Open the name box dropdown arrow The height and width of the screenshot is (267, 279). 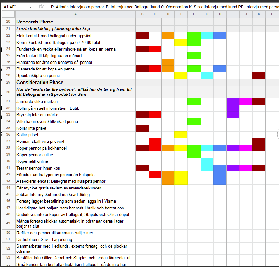point(30,7)
